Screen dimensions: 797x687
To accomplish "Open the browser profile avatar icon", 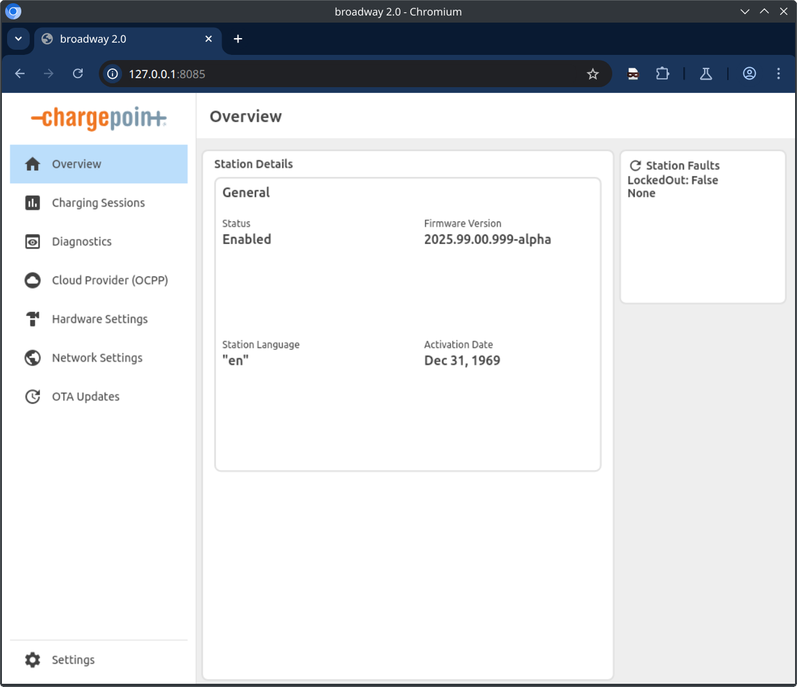I will [x=749, y=74].
